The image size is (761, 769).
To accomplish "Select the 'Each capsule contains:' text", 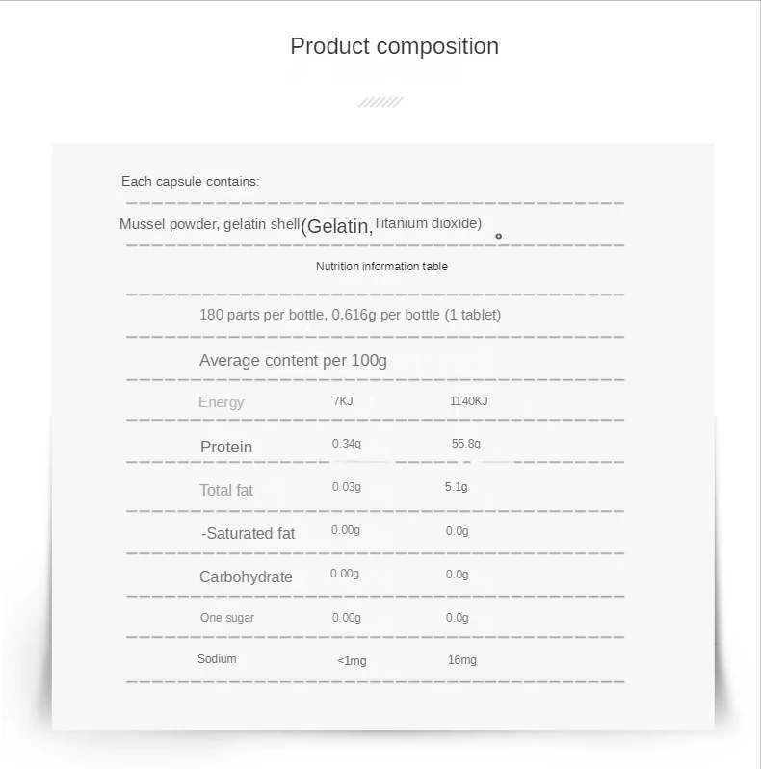I will pyautogui.click(x=190, y=181).
